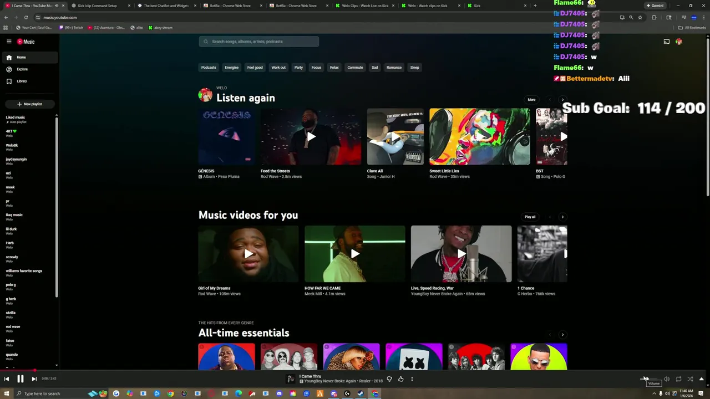The height and width of the screenshot is (399, 710).
Task: Show next items in All-time essentials carousel
Action: tap(562, 335)
